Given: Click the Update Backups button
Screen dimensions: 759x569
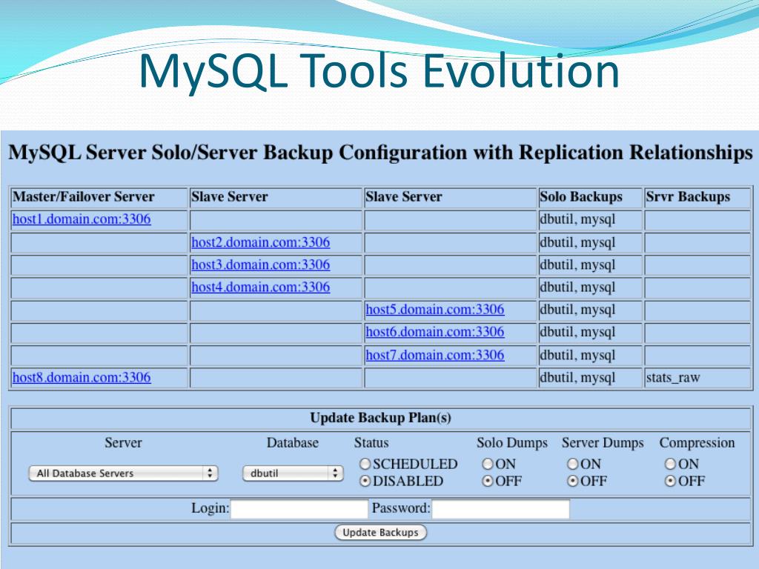Looking at the screenshot, I should point(380,533).
